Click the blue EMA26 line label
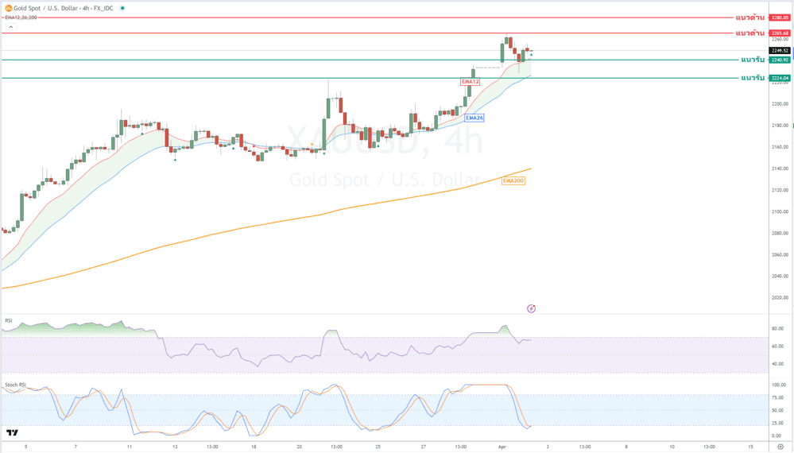794x453 pixels. pos(474,118)
